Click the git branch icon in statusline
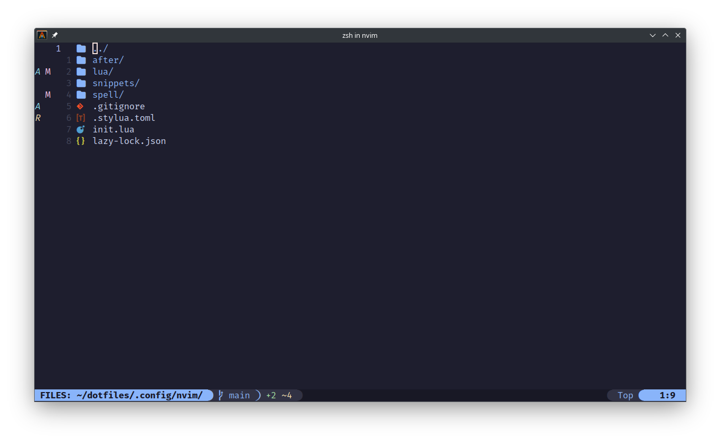Image resolution: width=721 pixels, height=443 pixels. (x=221, y=395)
